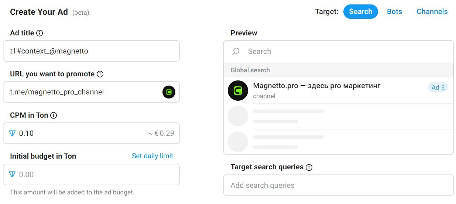Screen dimensions: 456x204
Task: Click the Ton symbol in CPM field
Action: click(12, 134)
